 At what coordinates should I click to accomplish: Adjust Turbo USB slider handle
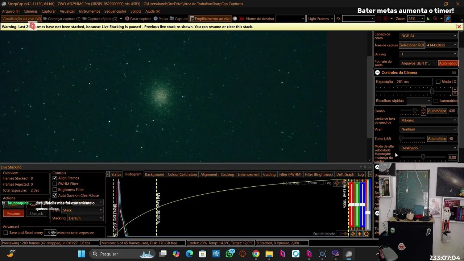point(401,139)
